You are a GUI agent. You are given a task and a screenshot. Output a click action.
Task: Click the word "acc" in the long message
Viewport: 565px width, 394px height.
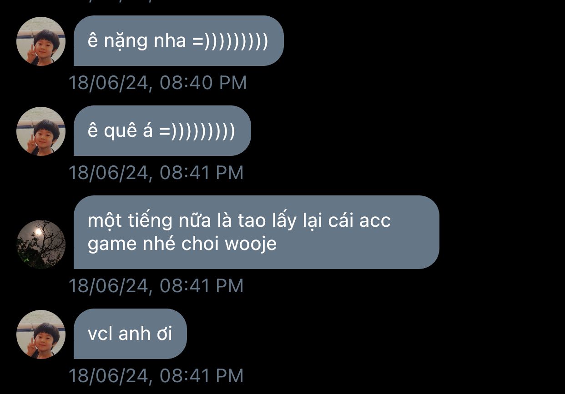coord(375,221)
